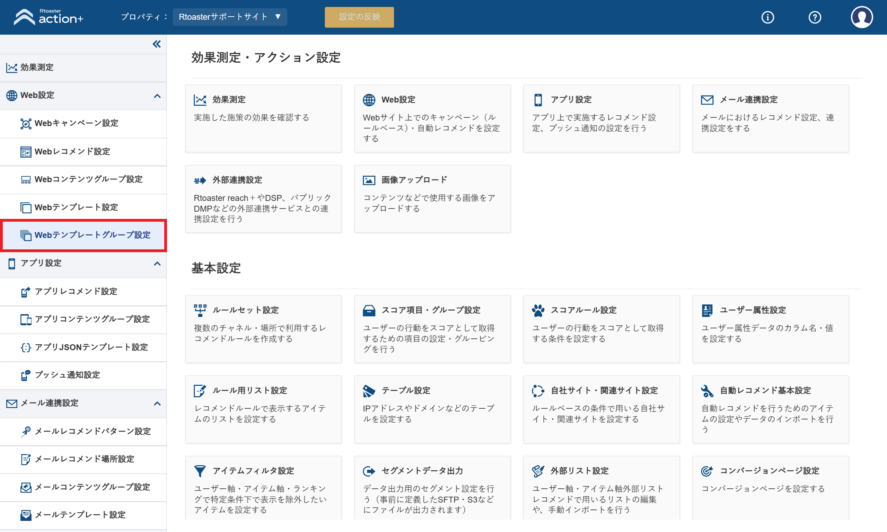Open Webキャンペーン設定 in the sidebar
The image size is (887, 532).
click(x=83, y=123)
